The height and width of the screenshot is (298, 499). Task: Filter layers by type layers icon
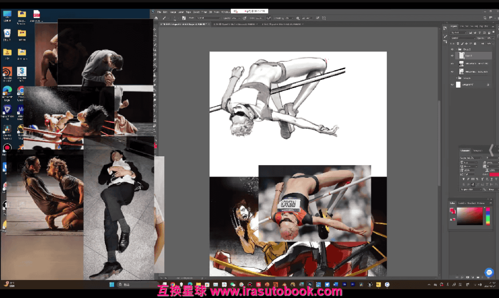[480, 33]
